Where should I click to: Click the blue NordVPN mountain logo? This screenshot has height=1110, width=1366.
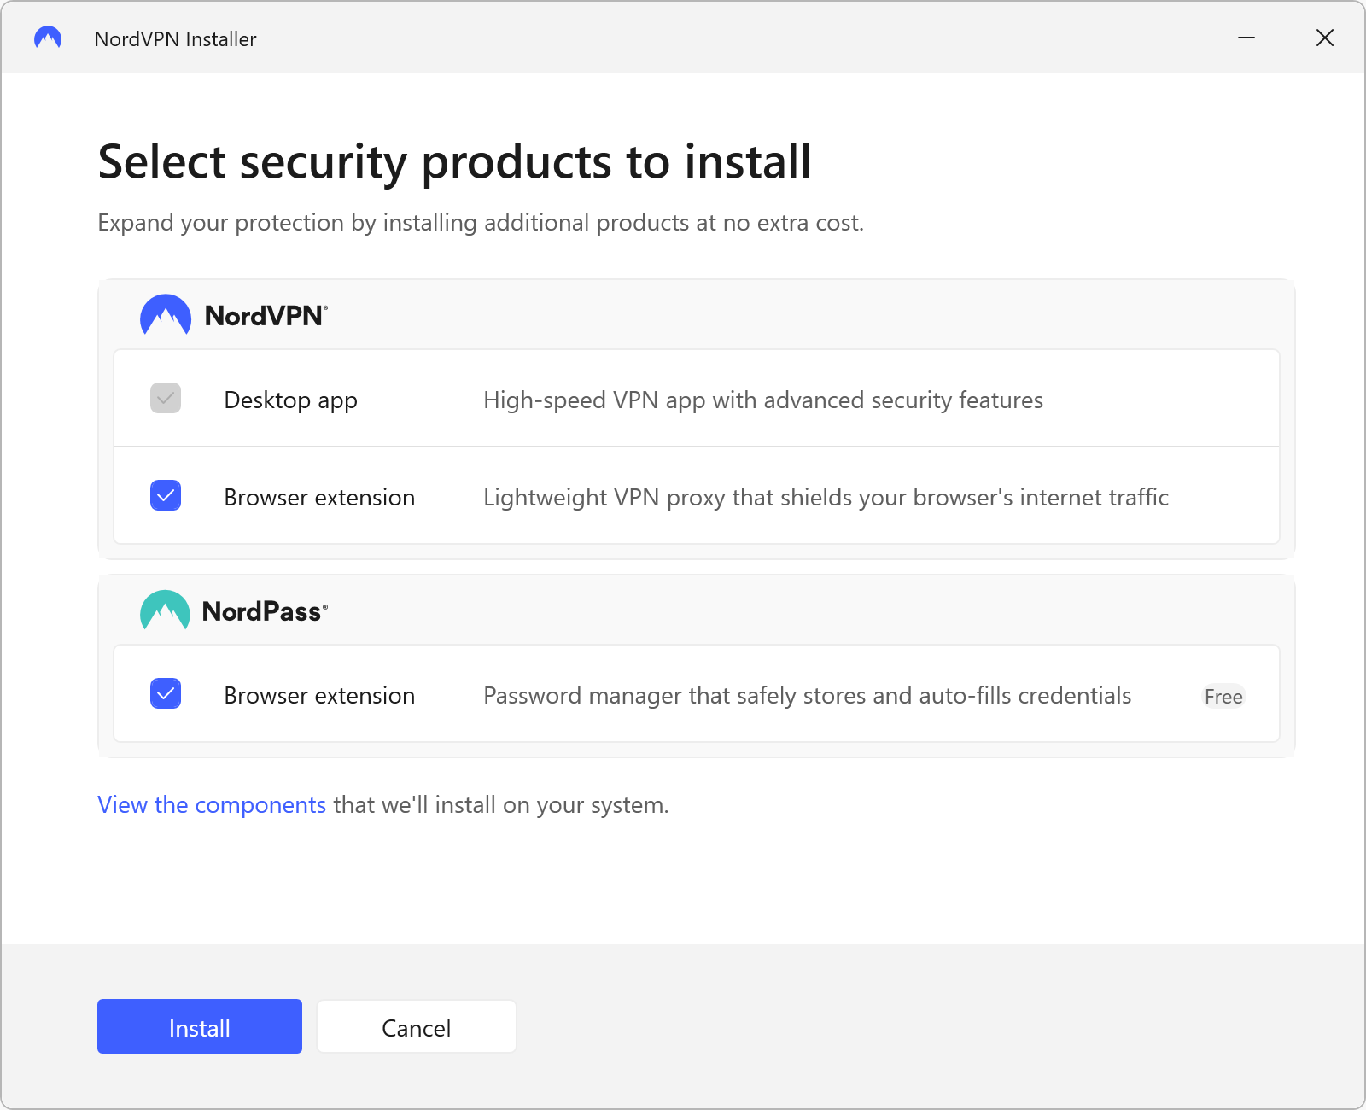[166, 315]
